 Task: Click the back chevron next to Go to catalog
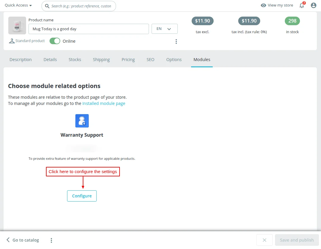8,240
